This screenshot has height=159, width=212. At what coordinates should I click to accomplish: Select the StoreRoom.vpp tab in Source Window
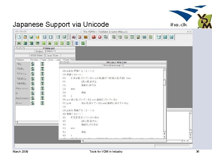[112, 65]
